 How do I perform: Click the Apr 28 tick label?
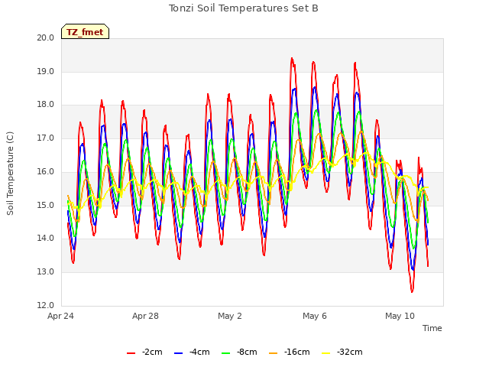point(145,316)
